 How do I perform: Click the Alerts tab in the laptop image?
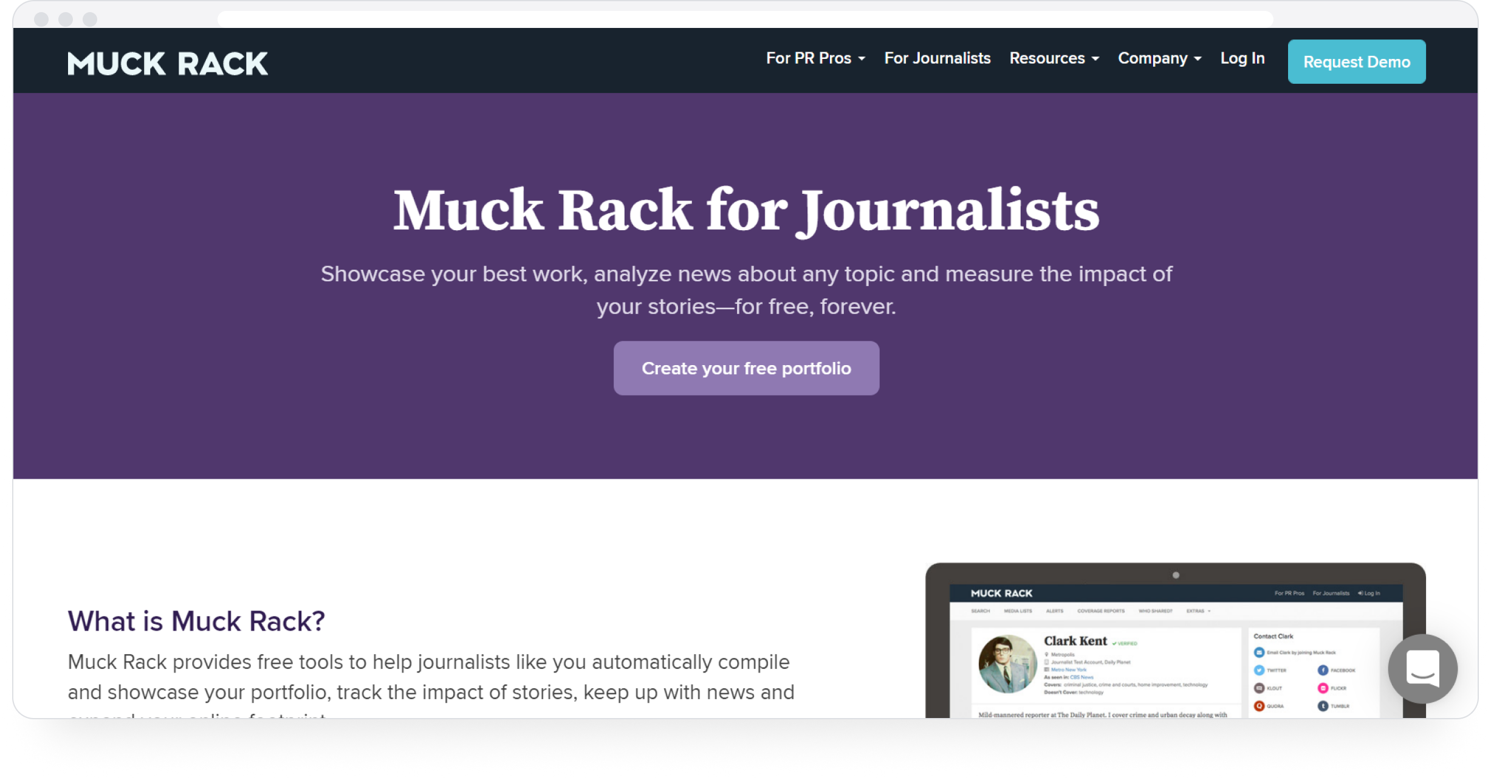(x=1054, y=611)
